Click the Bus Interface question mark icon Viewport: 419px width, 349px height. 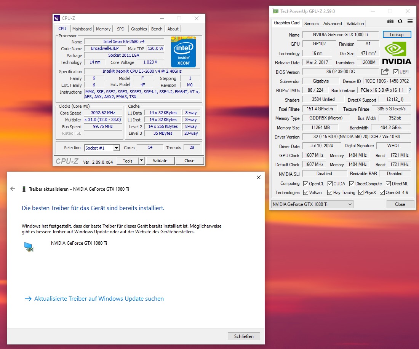pos(410,90)
